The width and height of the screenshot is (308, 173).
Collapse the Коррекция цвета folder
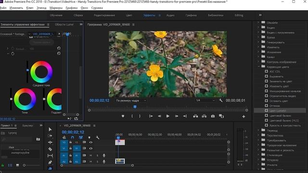(259, 67)
